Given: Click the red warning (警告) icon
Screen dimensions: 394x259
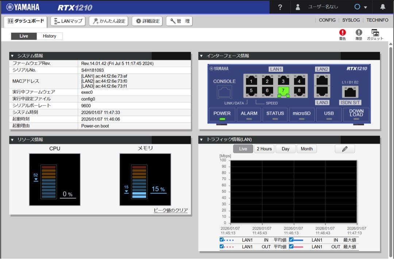Looking at the screenshot, I should (342, 33).
